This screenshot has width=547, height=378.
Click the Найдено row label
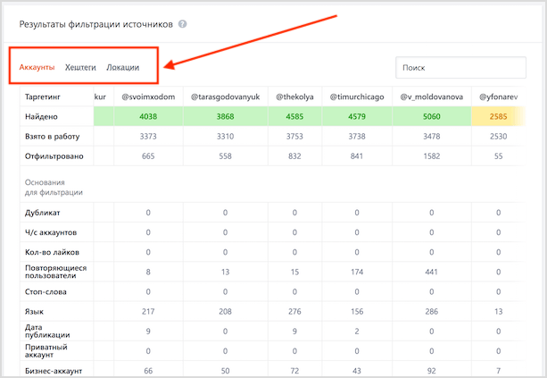(x=44, y=116)
